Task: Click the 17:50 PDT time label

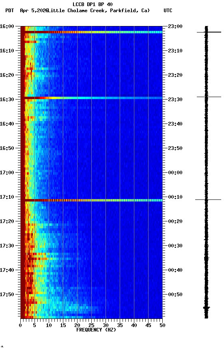Action: pyautogui.click(x=7, y=295)
